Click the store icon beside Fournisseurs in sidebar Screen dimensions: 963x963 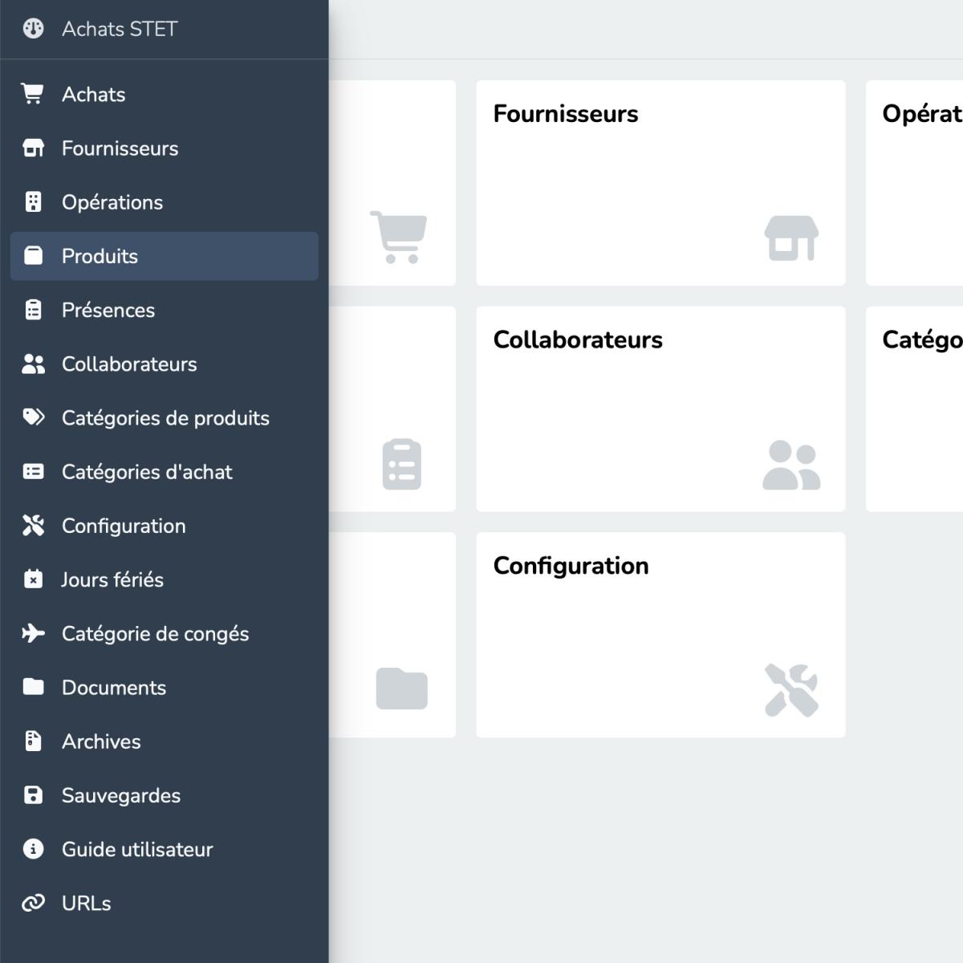pos(33,148)
